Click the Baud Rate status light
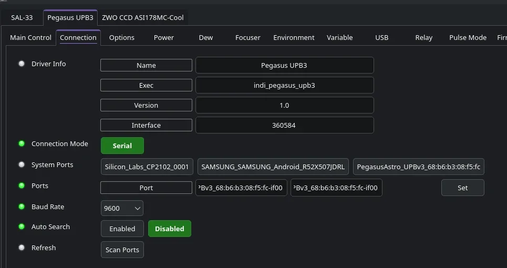The height and width of the screenshot is (268, 507). tap(22, 207)
